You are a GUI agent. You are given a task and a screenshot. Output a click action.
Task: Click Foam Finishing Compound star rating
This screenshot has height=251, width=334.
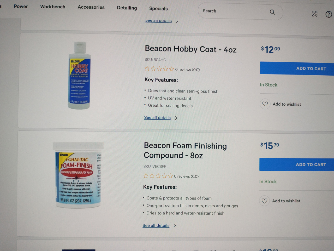point(158,176)
